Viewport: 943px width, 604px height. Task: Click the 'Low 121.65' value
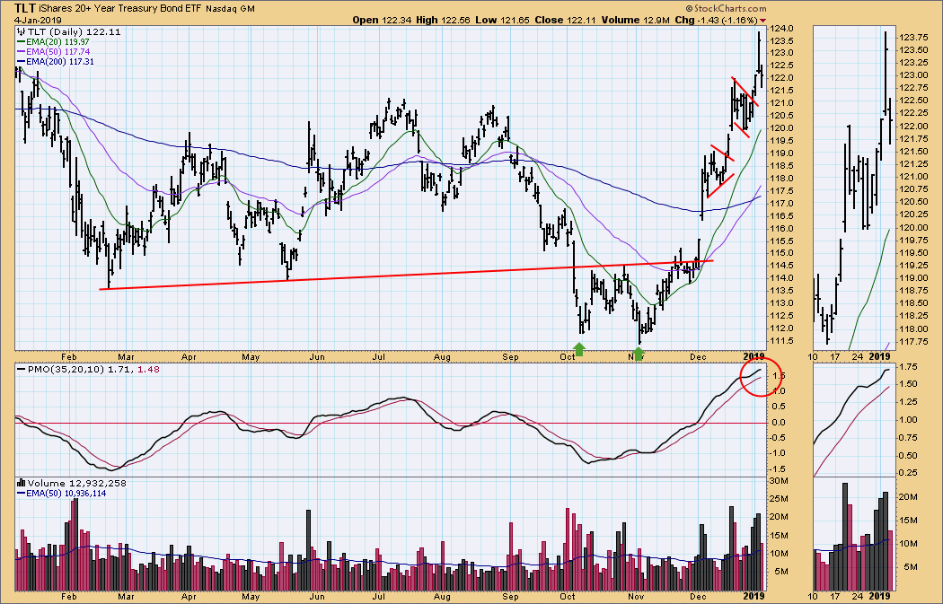[502, 20]
